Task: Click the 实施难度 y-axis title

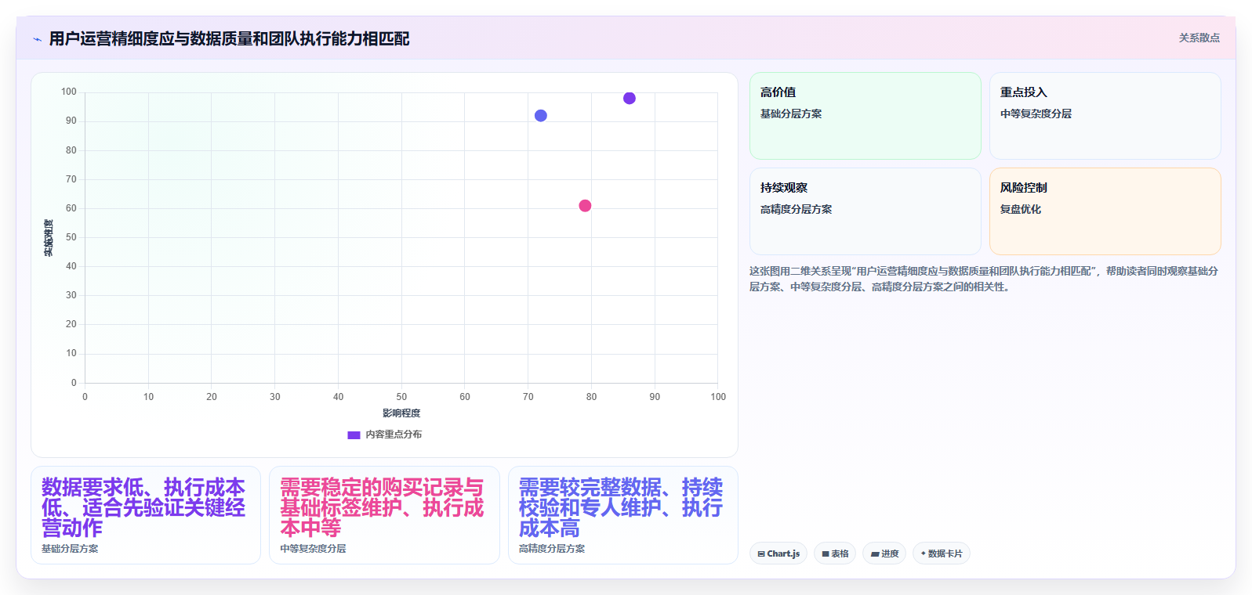Action: click(49, 238)
